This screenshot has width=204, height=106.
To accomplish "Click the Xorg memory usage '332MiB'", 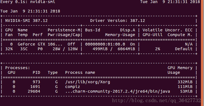I will pos(185,82).
